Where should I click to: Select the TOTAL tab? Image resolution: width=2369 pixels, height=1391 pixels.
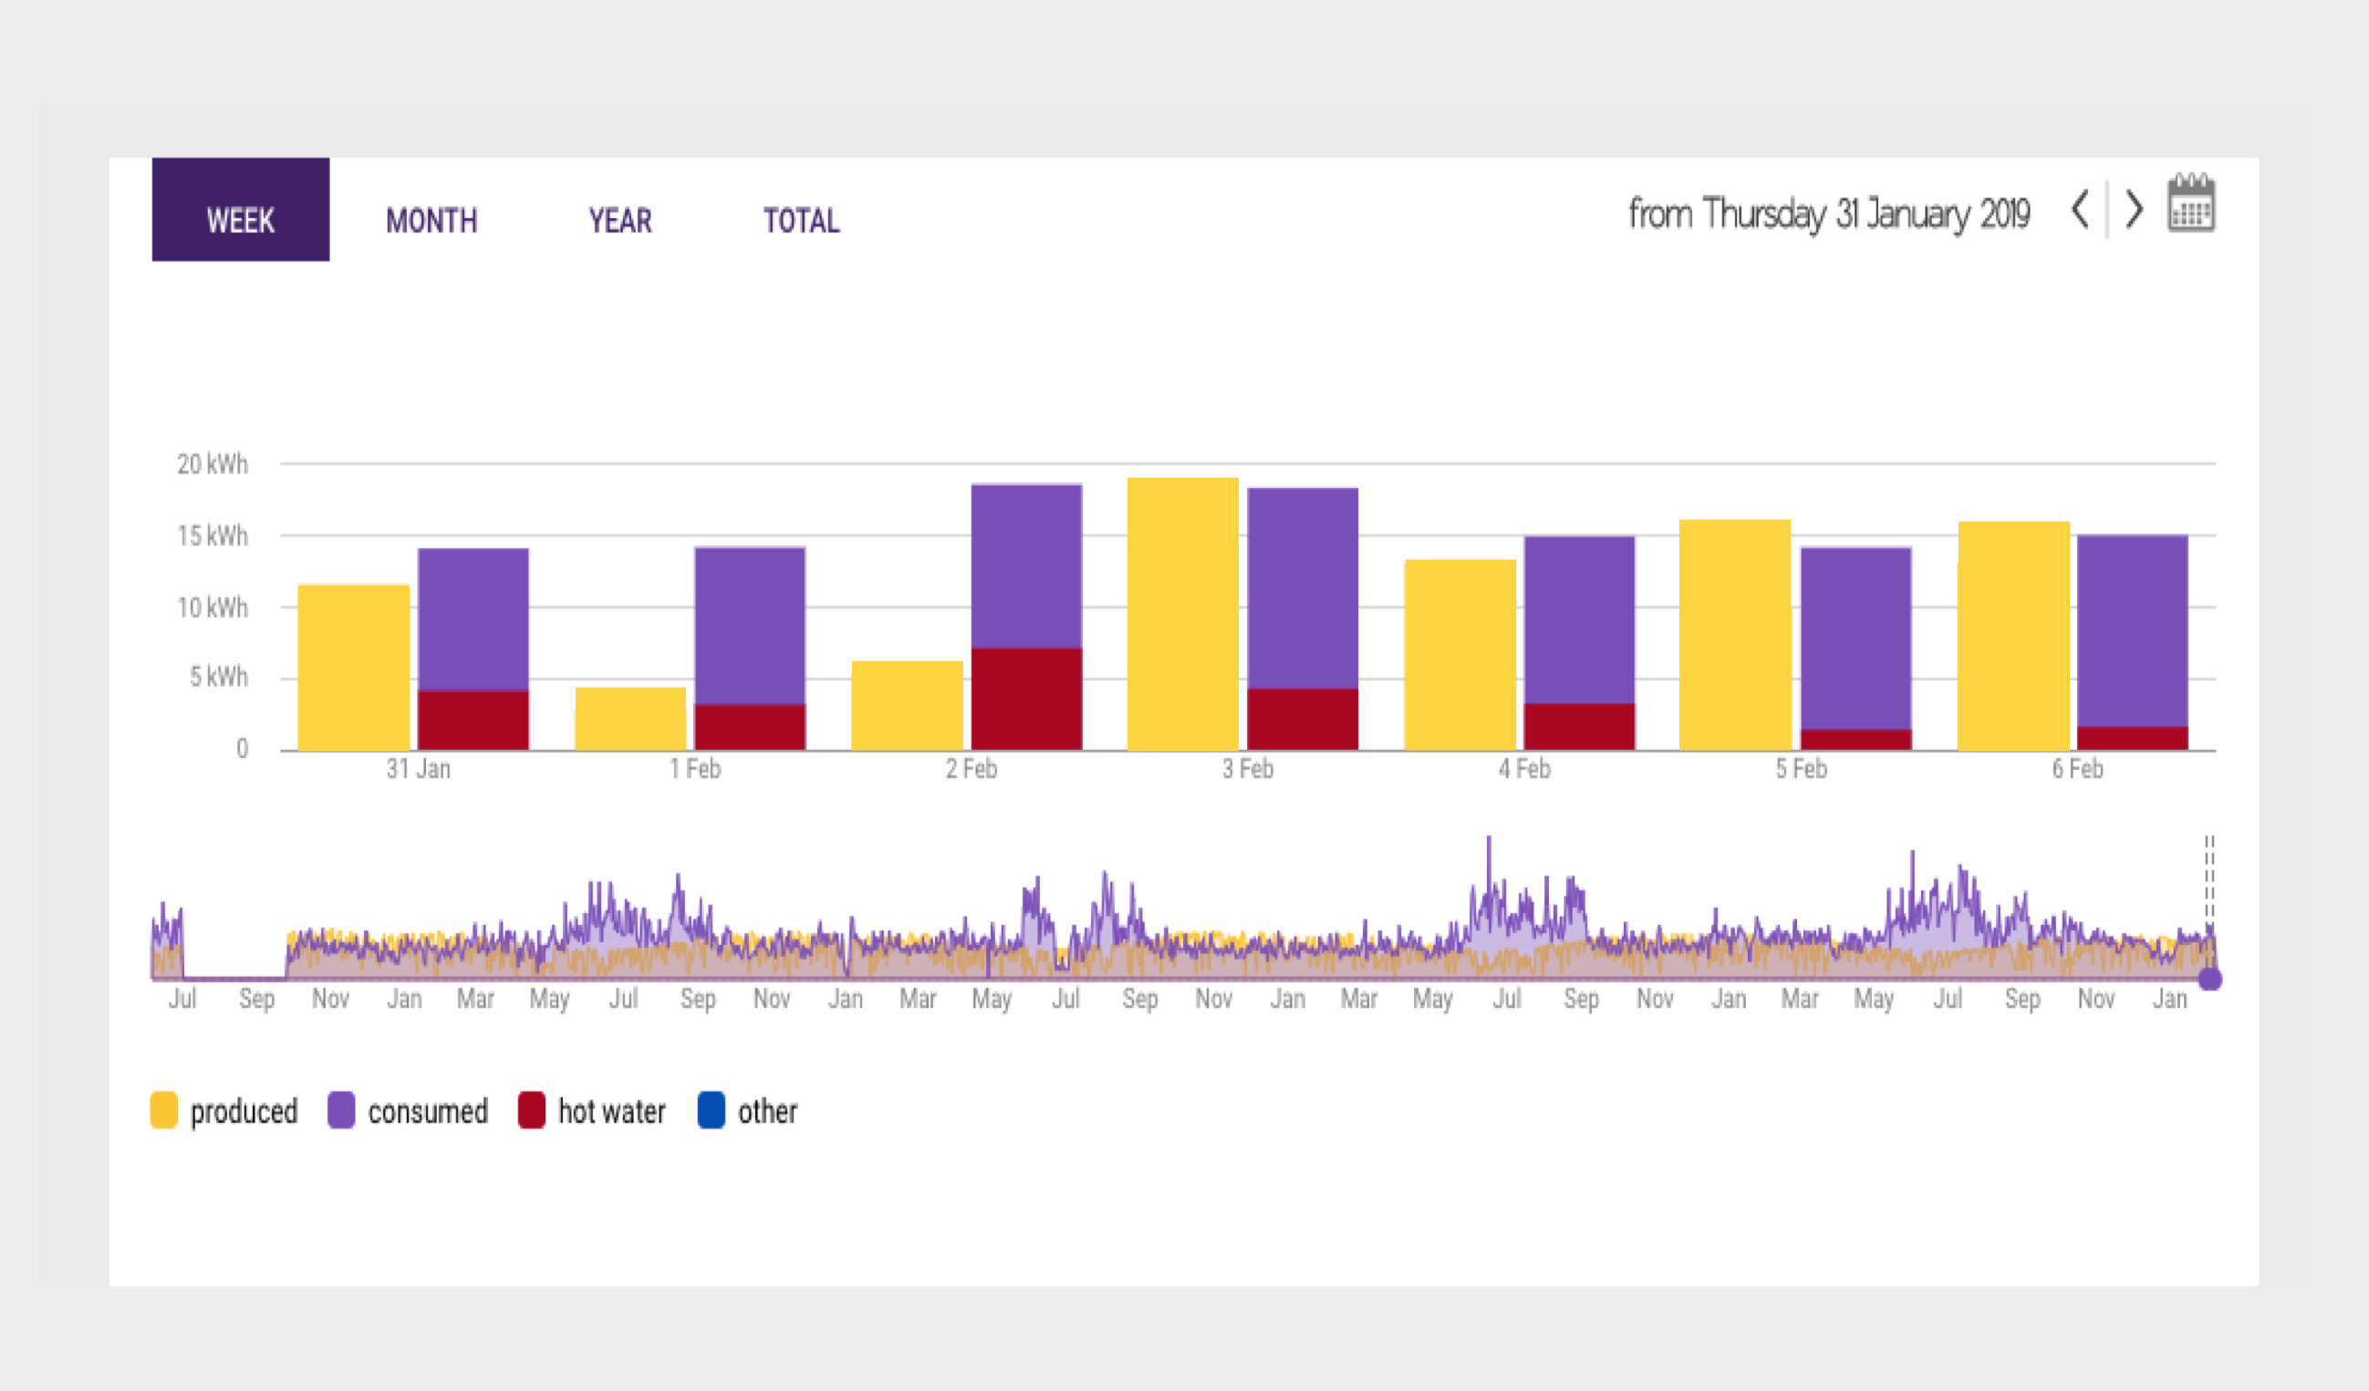click(801, 220)
